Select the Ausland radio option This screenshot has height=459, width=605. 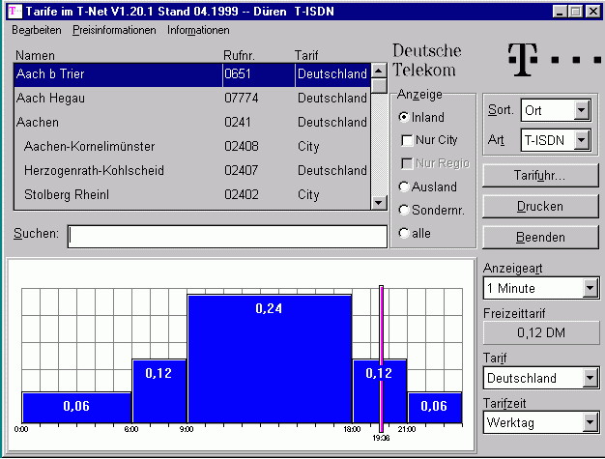(405, 186)
